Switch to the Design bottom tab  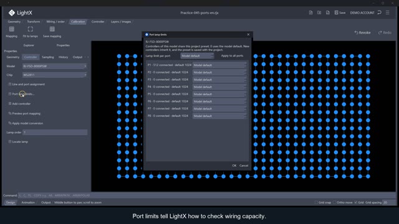click(x=11, y=202)
